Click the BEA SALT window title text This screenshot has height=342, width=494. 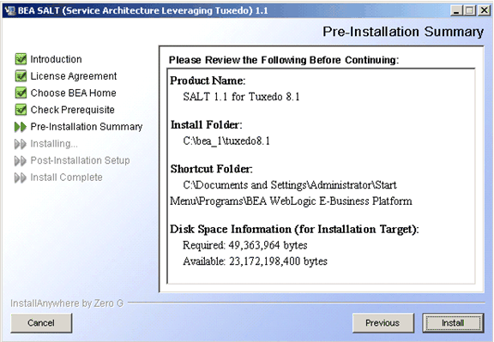[142, 10]
